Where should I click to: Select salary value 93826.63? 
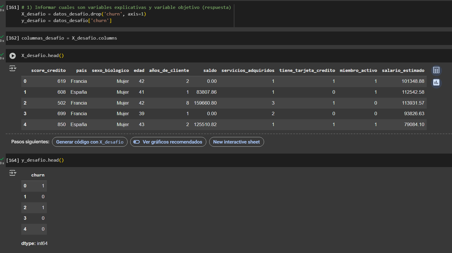414,114
